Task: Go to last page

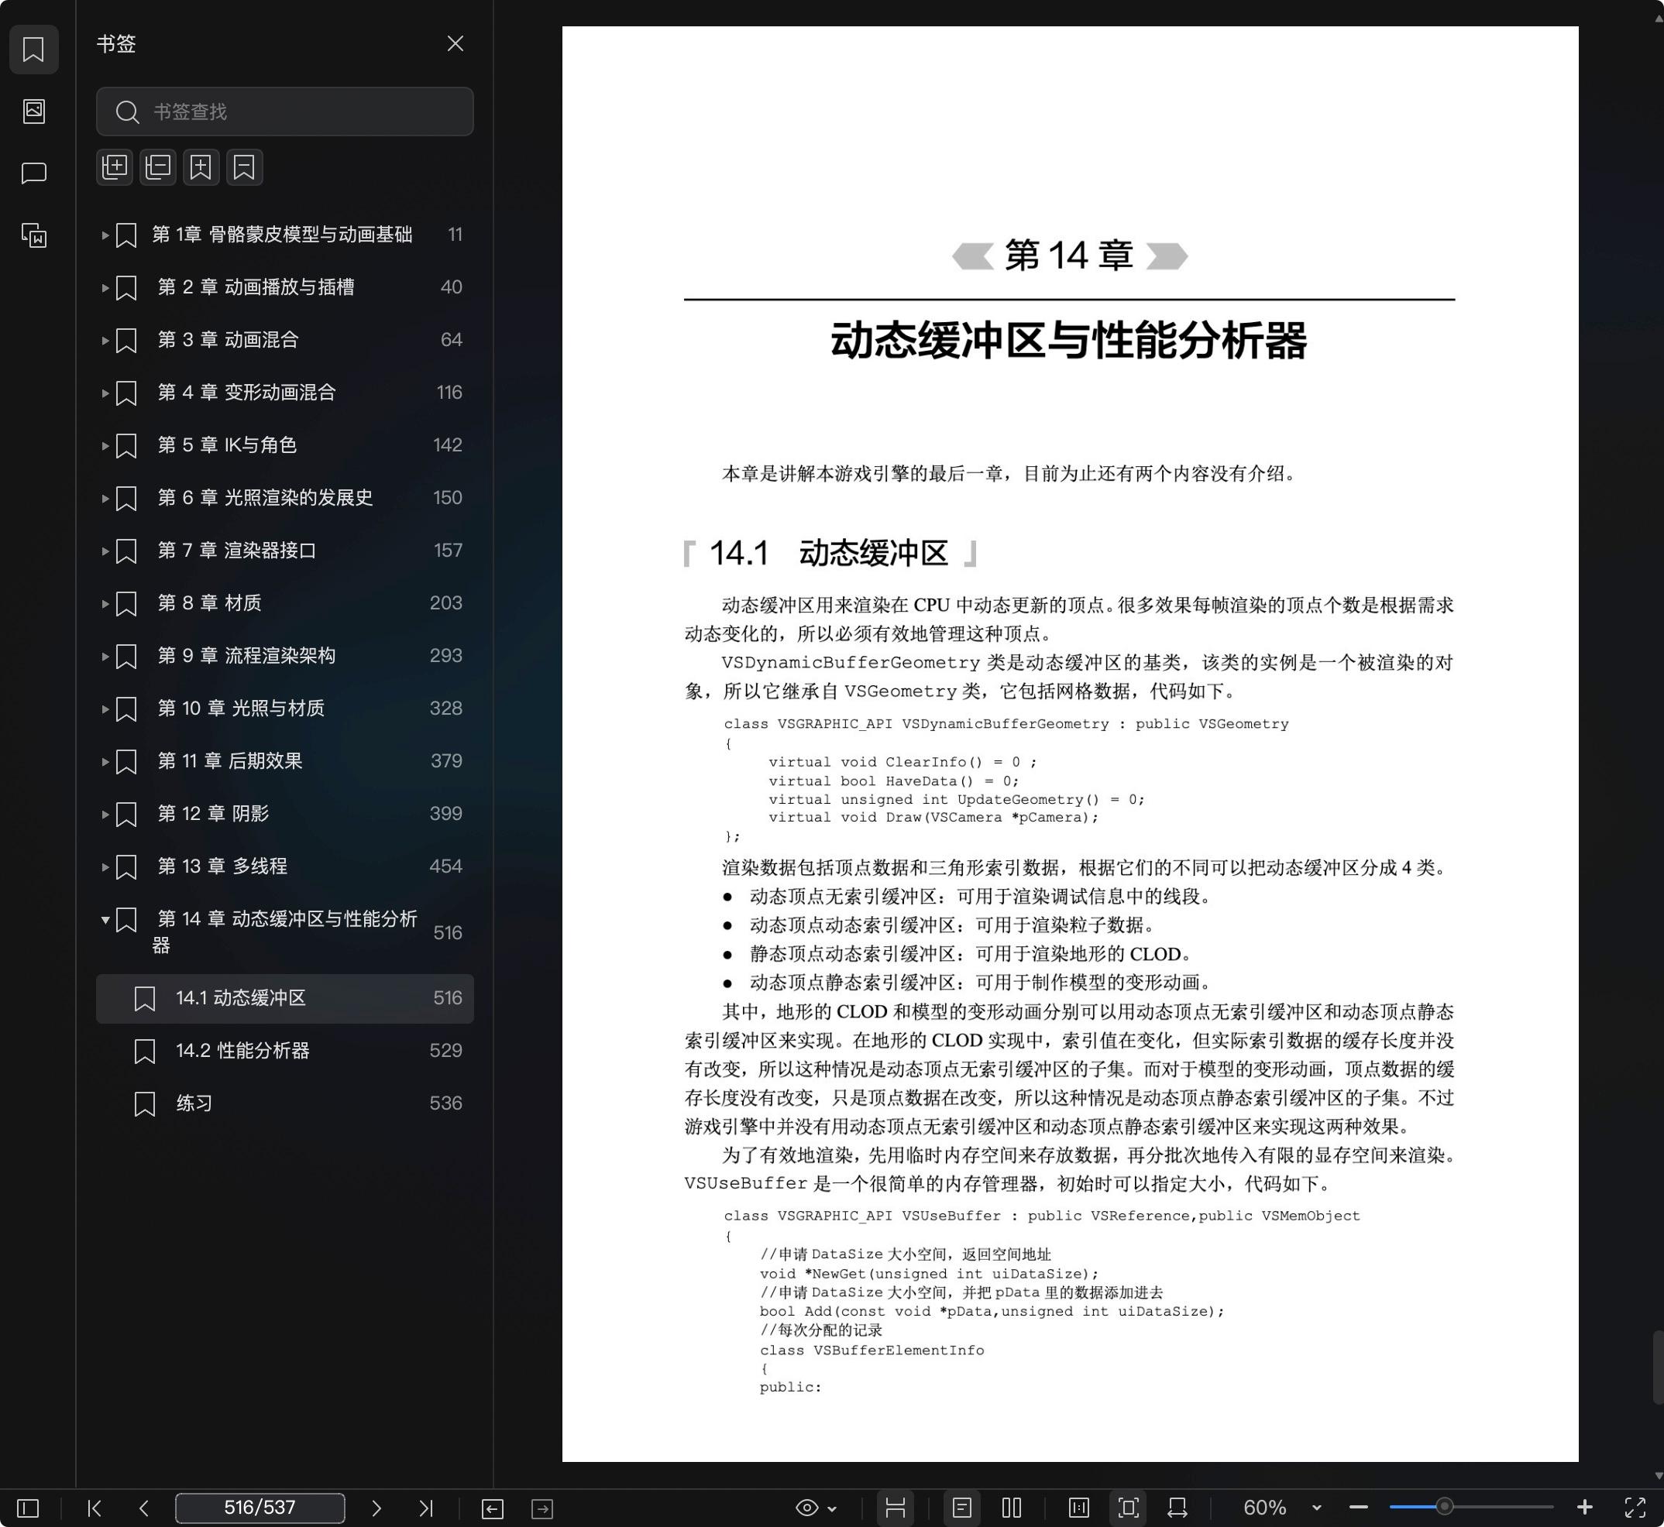Action: pyautogui.click(x=426, y=1508)
